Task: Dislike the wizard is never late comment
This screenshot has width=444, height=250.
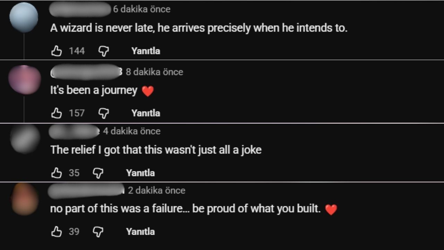Action: (x=104, y=51)
